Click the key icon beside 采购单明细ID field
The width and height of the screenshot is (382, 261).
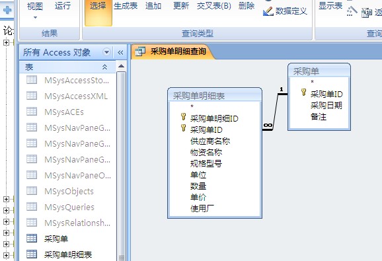184,117
